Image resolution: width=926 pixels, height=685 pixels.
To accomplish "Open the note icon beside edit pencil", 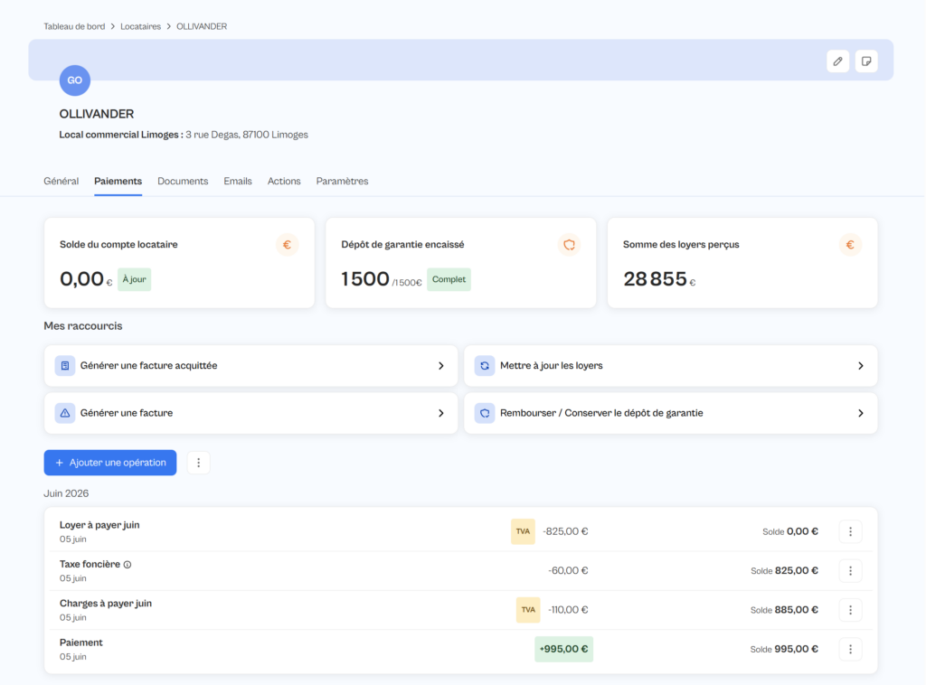I will tap(865, 61).
